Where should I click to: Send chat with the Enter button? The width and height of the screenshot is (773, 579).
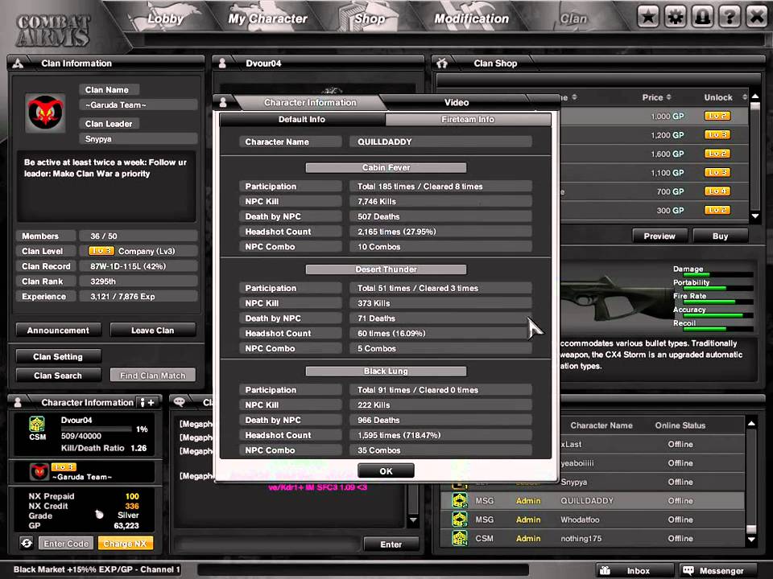[391, 544]
